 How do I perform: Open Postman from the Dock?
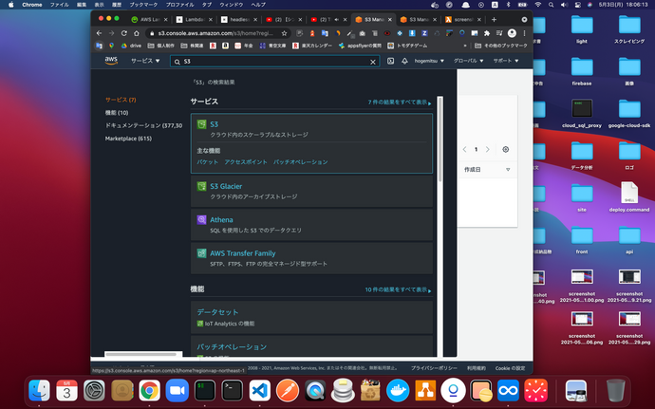click(x=288, y=391)
